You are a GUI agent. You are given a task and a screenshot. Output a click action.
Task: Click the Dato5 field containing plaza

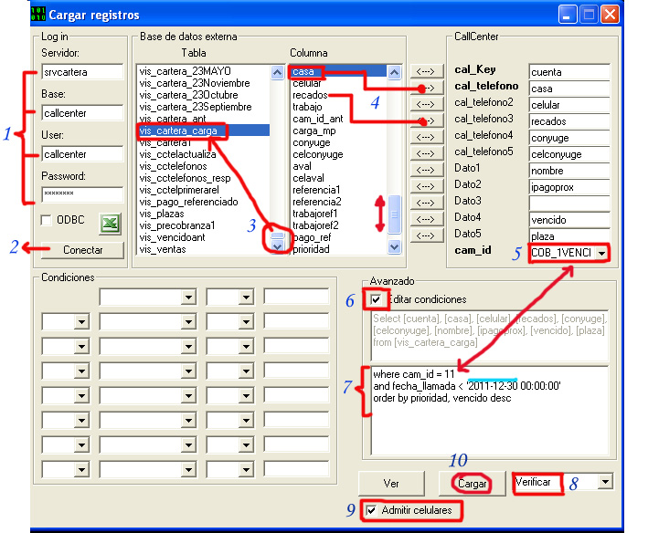click(569, 236)
